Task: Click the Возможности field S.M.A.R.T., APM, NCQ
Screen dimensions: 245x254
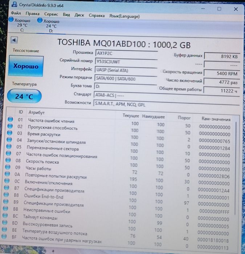Action: point(166,105)
